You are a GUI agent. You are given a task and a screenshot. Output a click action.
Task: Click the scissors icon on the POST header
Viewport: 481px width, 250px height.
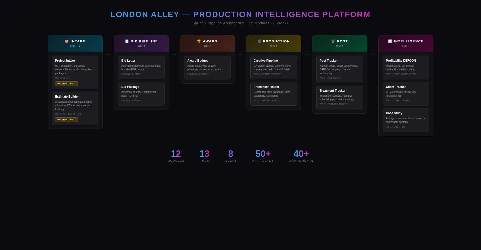[x=333, y=41]
